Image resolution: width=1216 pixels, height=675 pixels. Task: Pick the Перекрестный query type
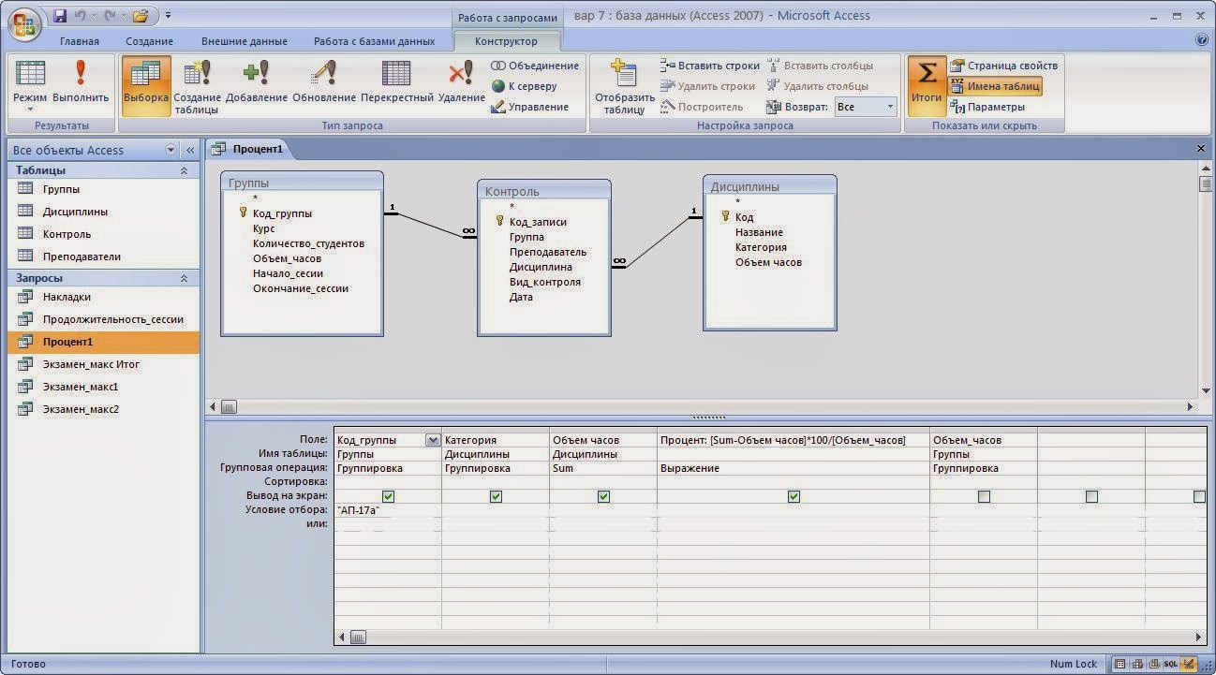[396, 82]
